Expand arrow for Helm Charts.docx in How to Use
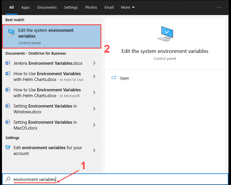This screenshot has width=231, height=185. click(94, 76)
